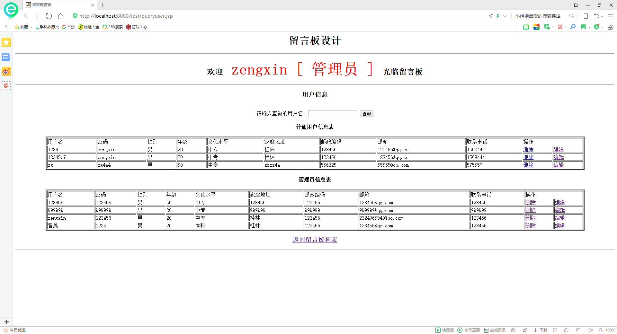The width and height of the screenshot is (617, 334).
Task: Click the 100% zoom level indicator
Action: coord(607,330)
